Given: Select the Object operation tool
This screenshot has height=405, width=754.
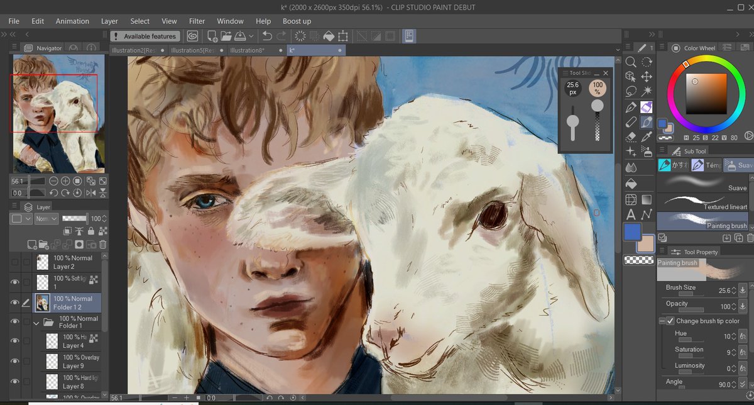Looking at the screenshot, I should pos(631,76).
